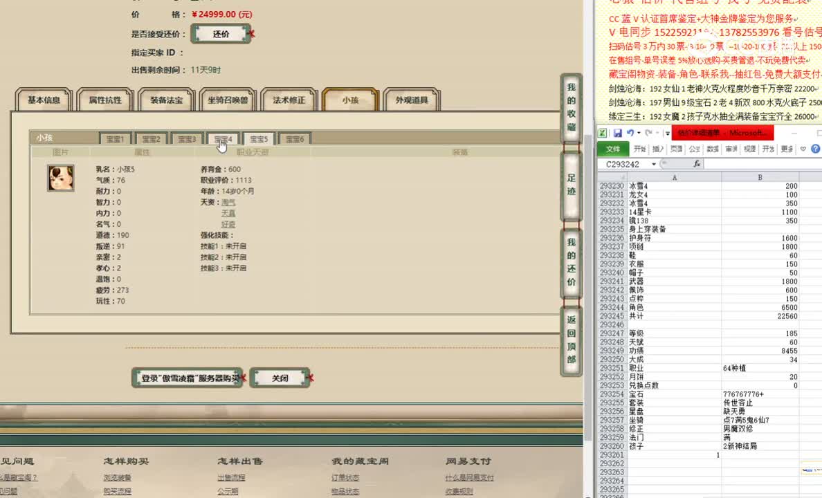This screenshot has height=498, width=822.
Task: Click the Save icon in Excel quick access toolbar
Action: pyautogui.click(x=619, y=132)
